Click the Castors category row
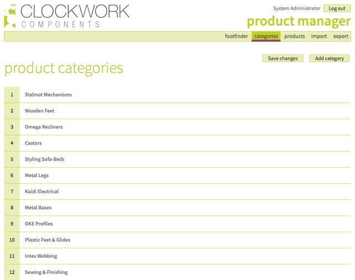Image resolution: width=355 pixels, height=280 pixels. [x=177, y=143]
